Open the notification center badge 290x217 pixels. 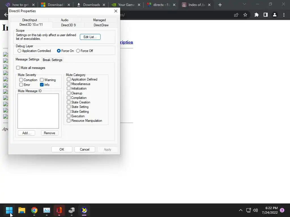pos(282,210)
